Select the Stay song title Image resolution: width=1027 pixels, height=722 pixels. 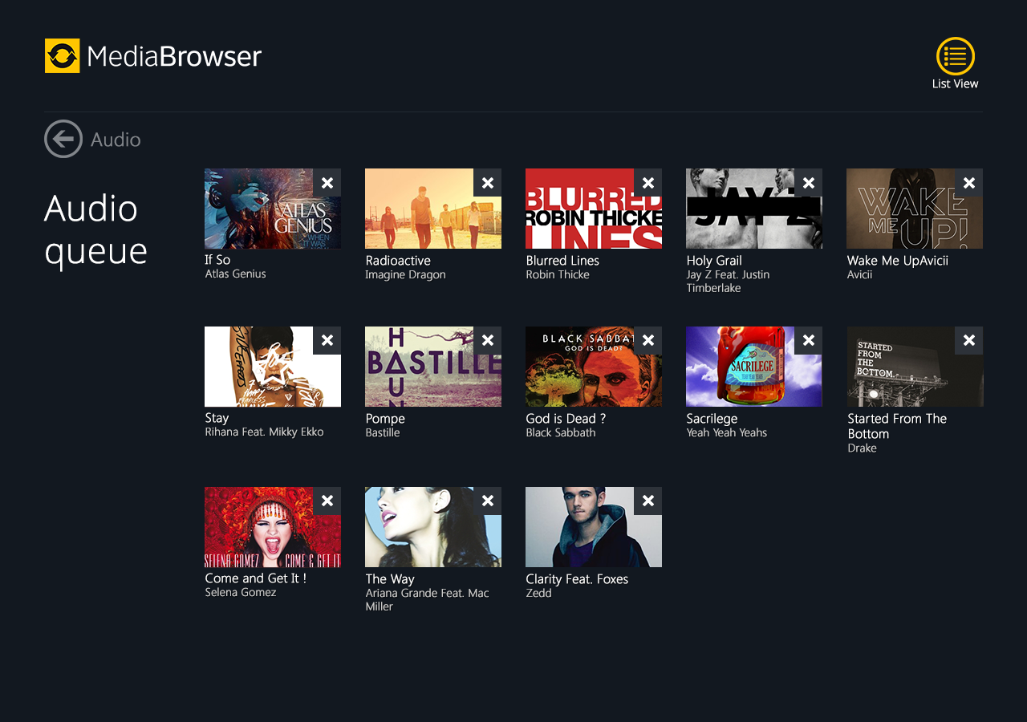217,418
